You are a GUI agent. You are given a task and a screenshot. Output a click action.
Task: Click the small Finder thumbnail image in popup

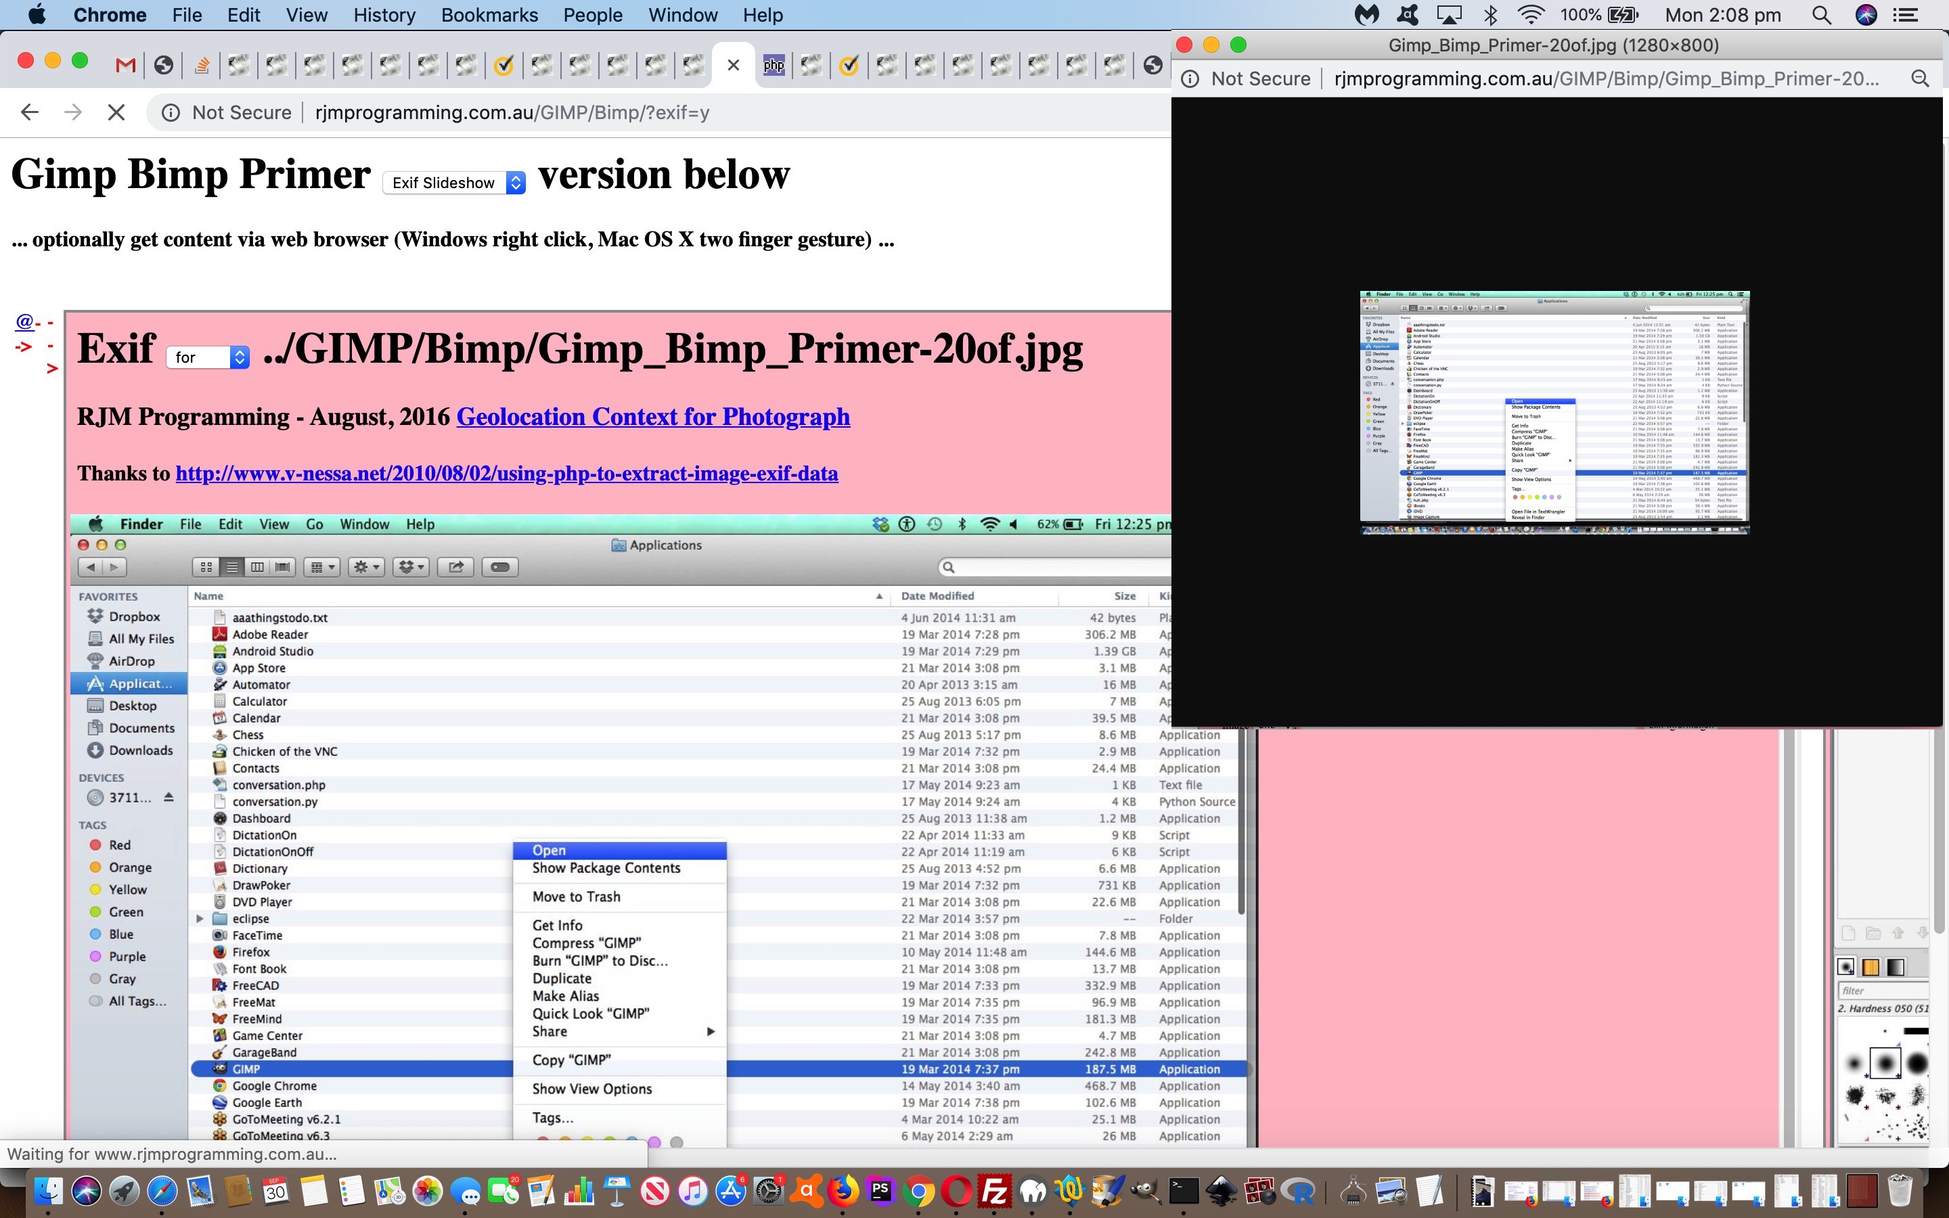(x=1554, y=413)
